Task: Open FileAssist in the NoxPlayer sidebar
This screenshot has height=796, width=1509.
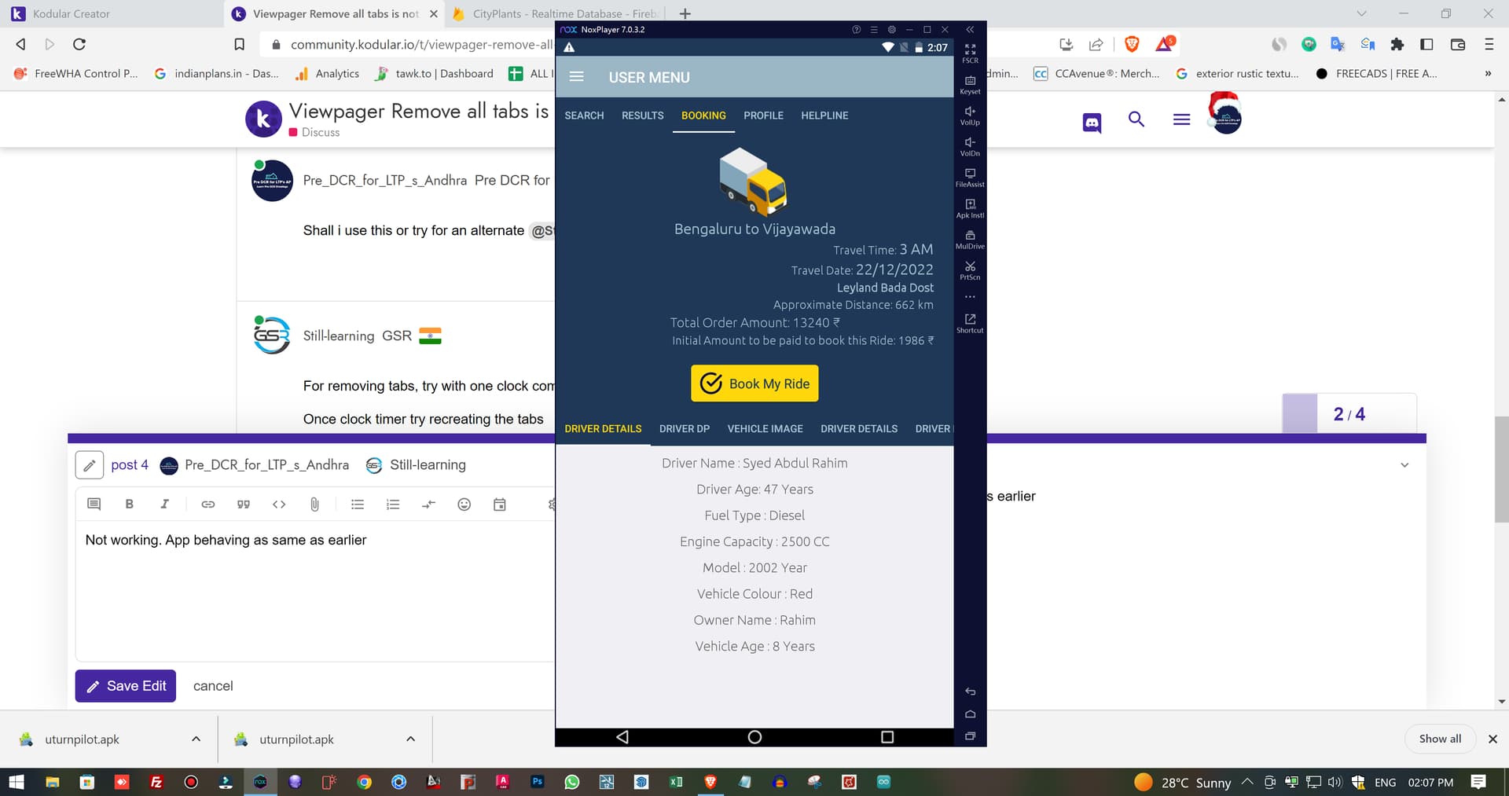Action: coord(969,176)
